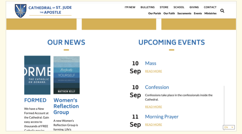This screenshot has height=134, width=242.
Task: Open the GIVING menu item
Action: (x=194, y=7)
